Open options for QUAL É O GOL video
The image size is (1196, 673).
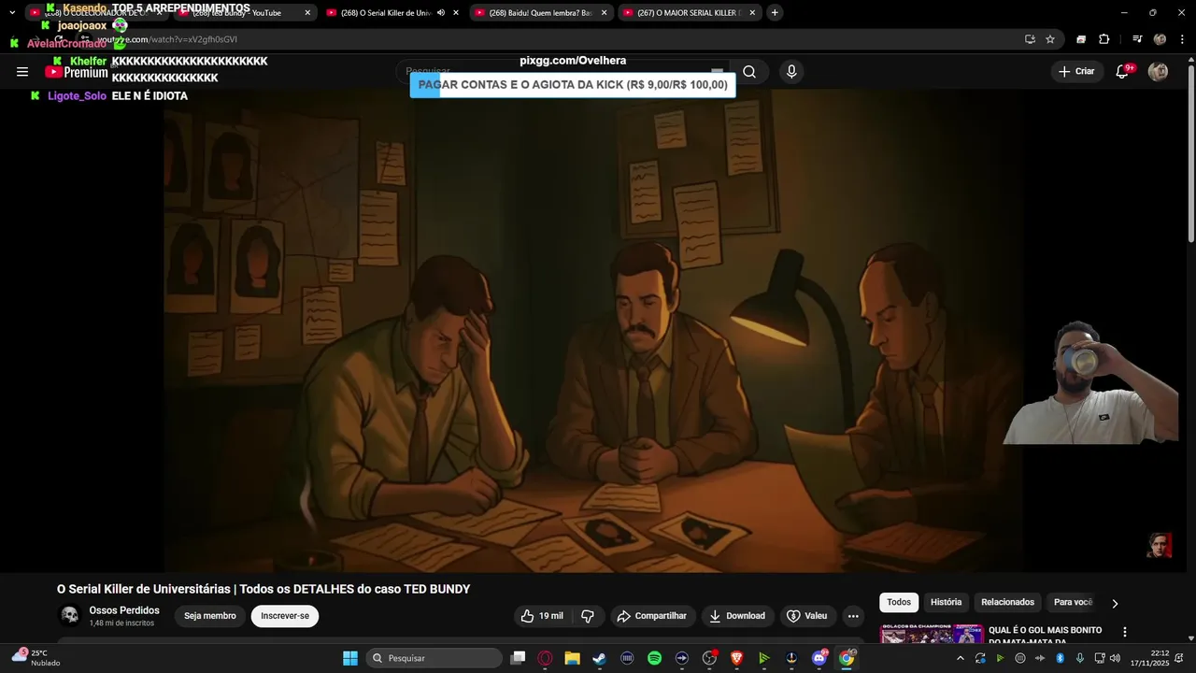click(1125, 632)
